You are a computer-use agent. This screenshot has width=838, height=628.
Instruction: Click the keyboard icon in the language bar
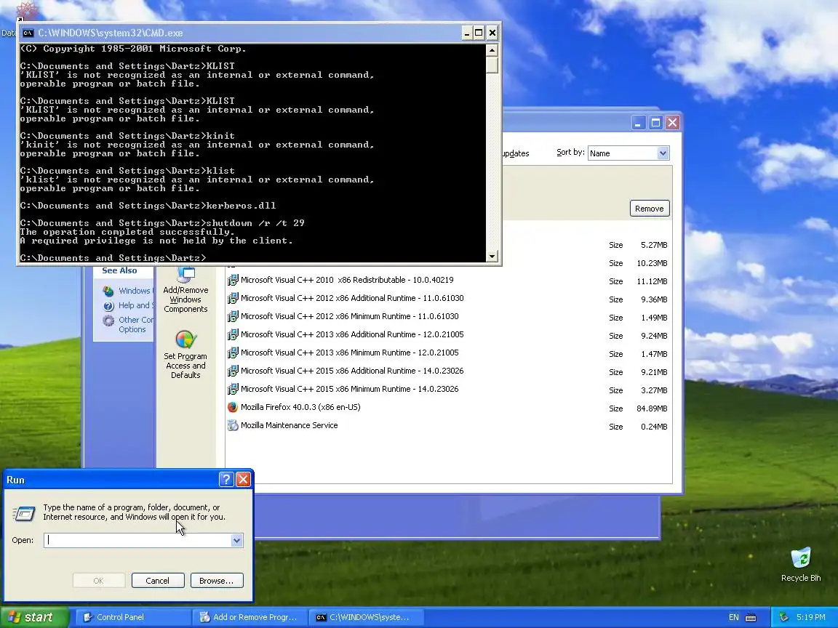(751, 617)
